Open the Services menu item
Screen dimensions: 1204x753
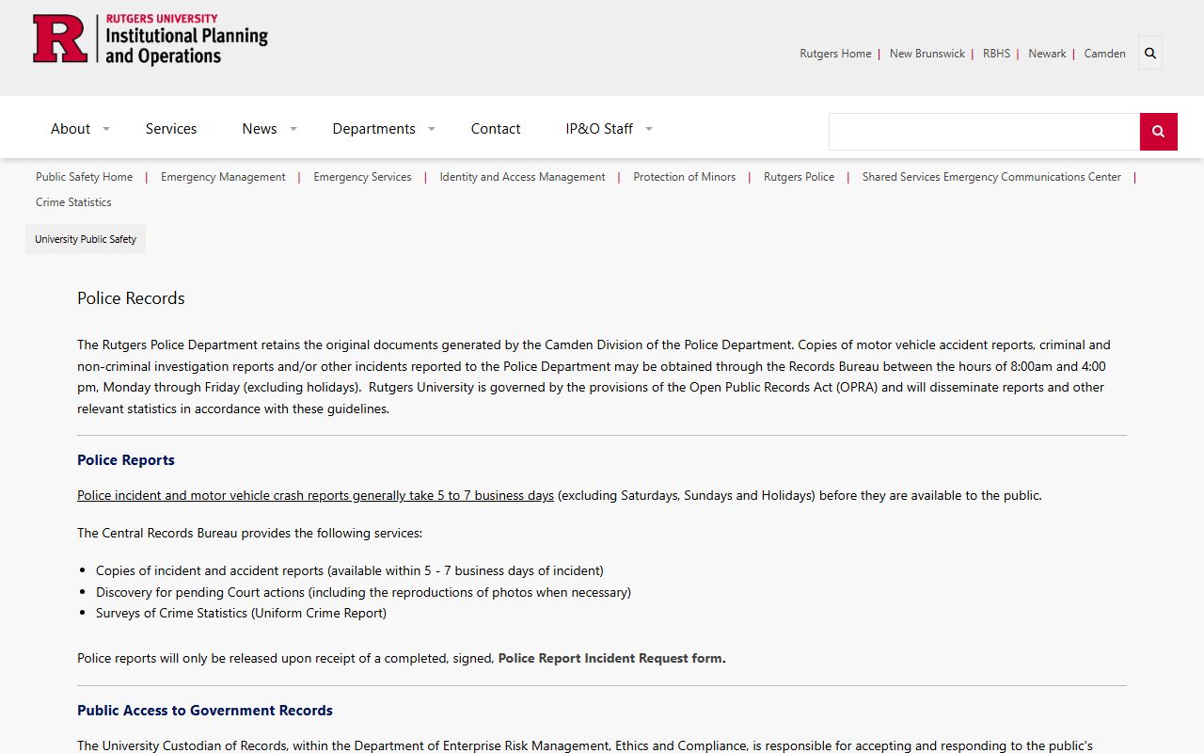point(171,129)
